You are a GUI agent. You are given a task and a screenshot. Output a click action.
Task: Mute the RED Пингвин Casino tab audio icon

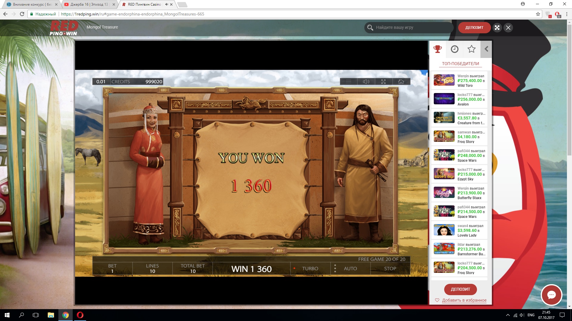click(x=167, y=4)
